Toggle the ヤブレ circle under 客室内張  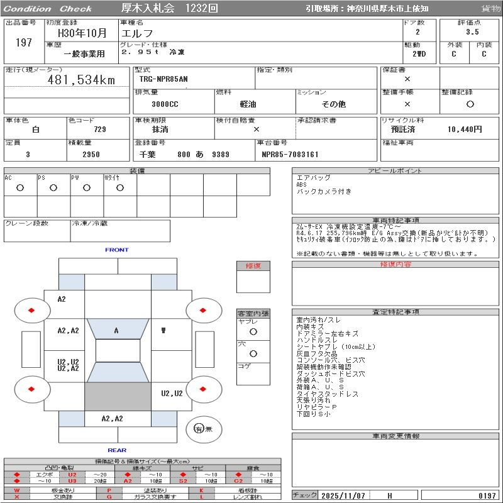click(253, 331)
